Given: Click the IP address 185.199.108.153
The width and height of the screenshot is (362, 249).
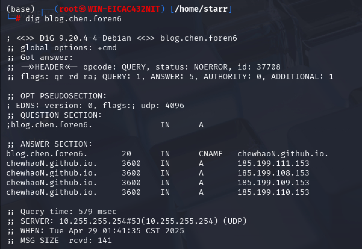Looking at the screenshot, I should tap(273, 173).
